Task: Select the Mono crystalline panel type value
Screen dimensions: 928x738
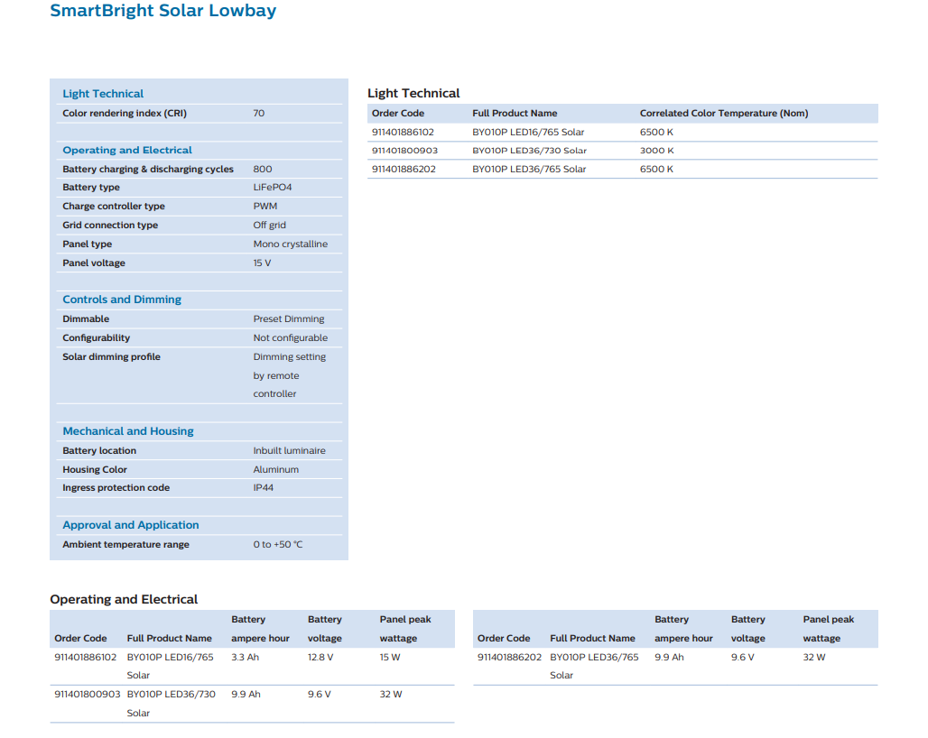Action: [290, 244]
